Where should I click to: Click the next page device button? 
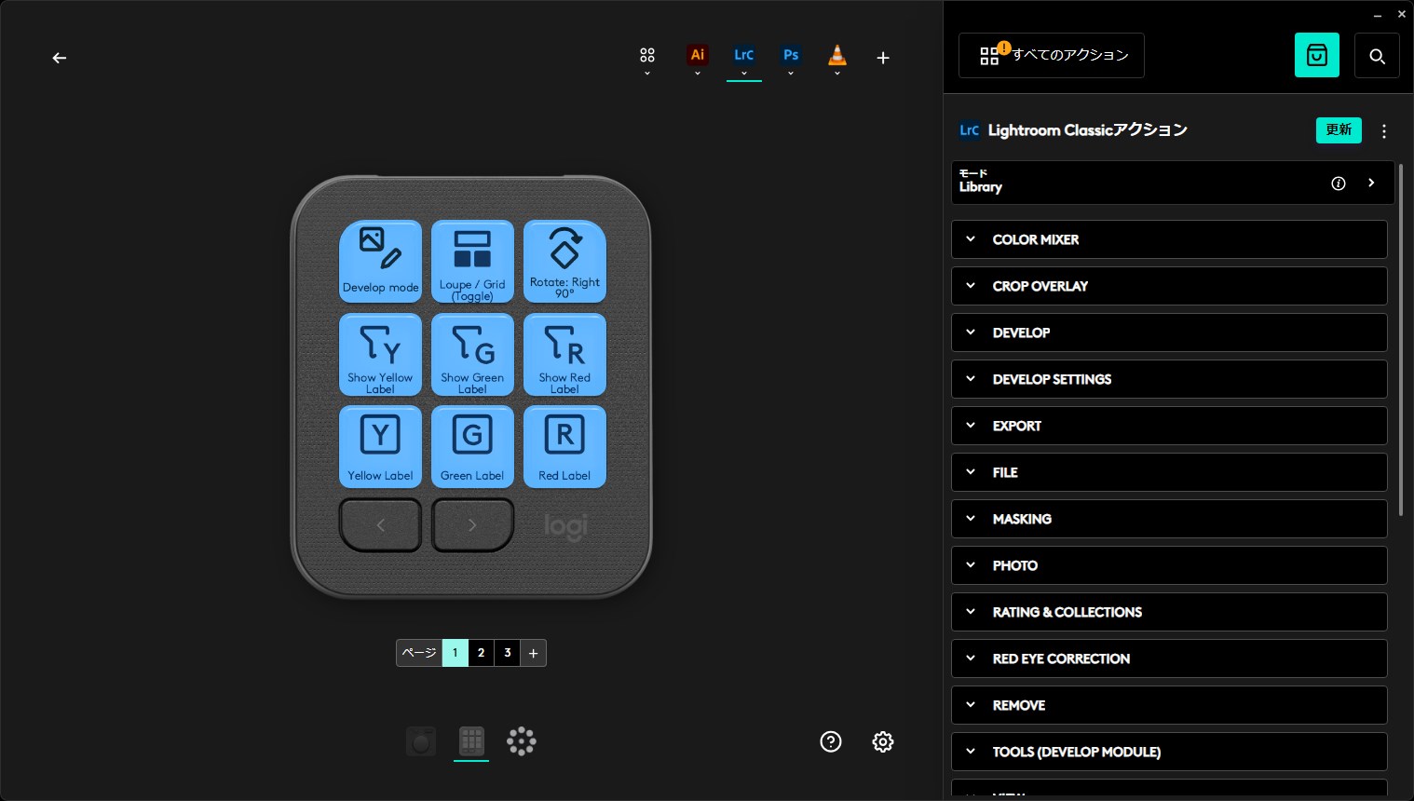472,525
